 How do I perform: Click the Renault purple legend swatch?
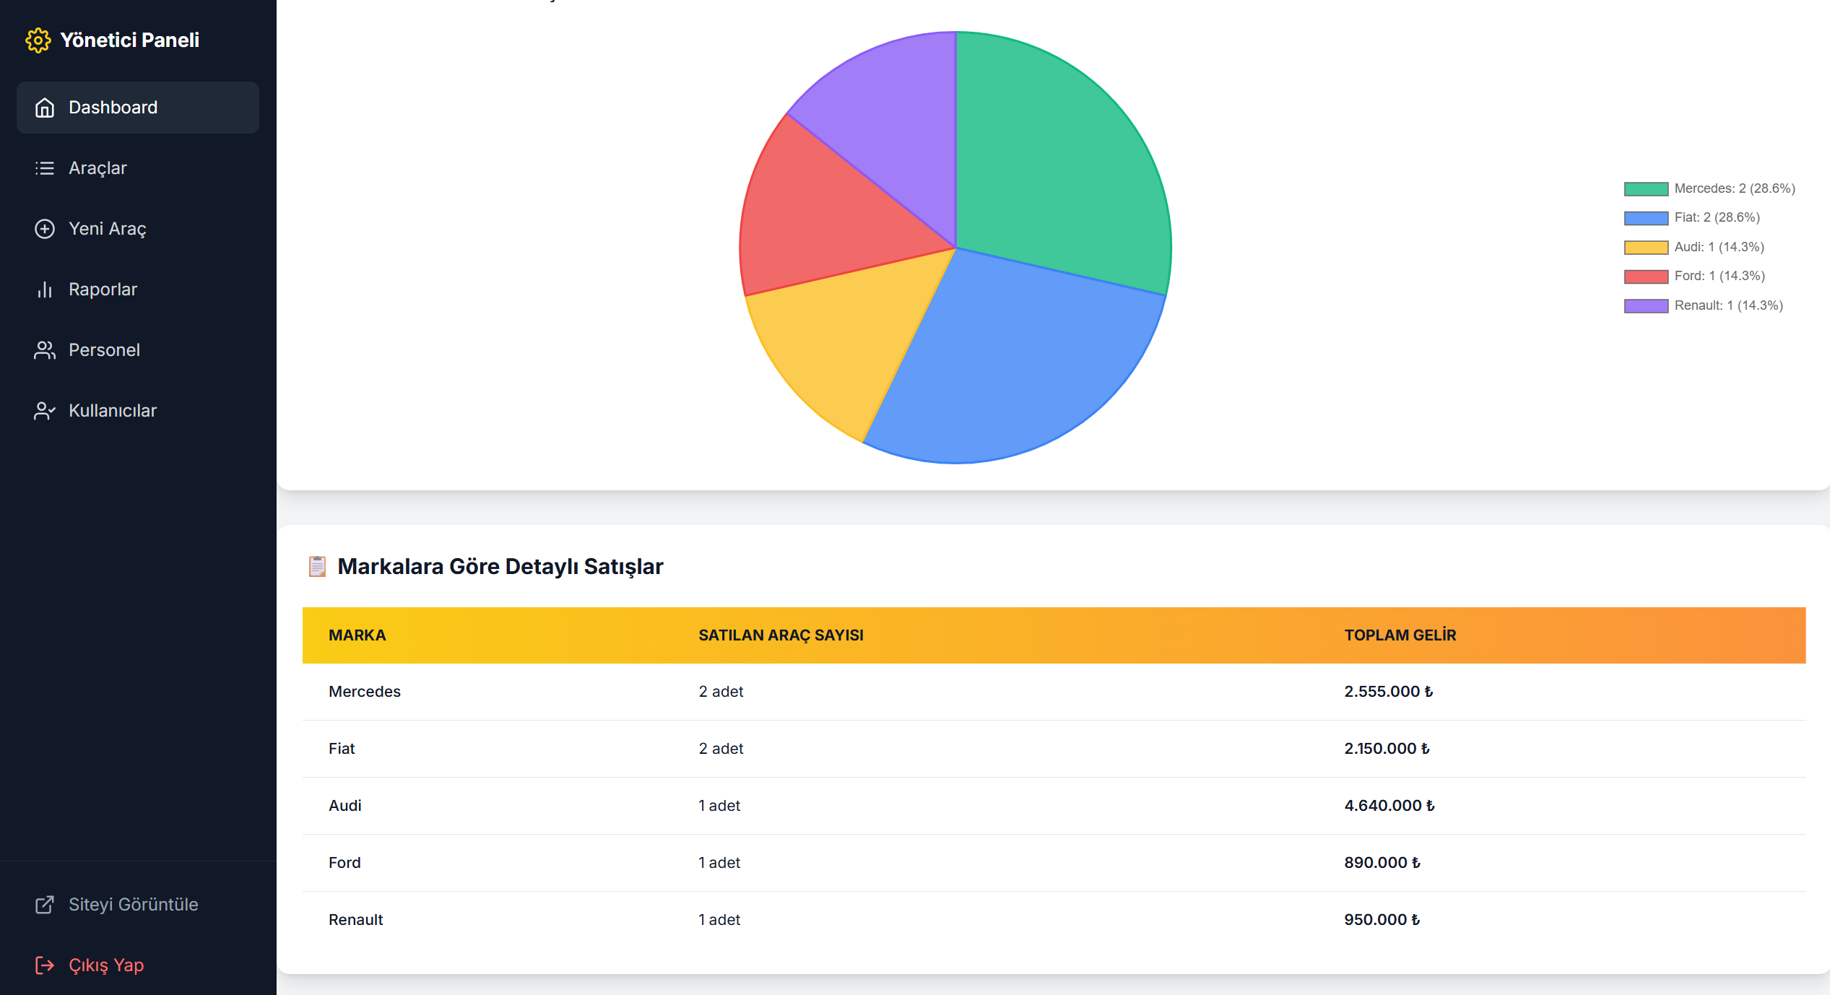coord(1646,305)
